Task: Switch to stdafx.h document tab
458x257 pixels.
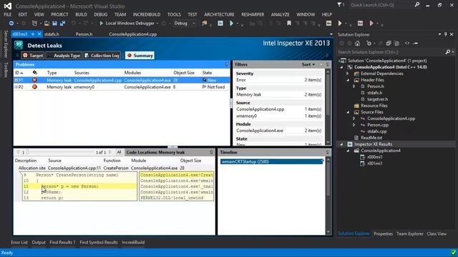Action: click(52, 34)
